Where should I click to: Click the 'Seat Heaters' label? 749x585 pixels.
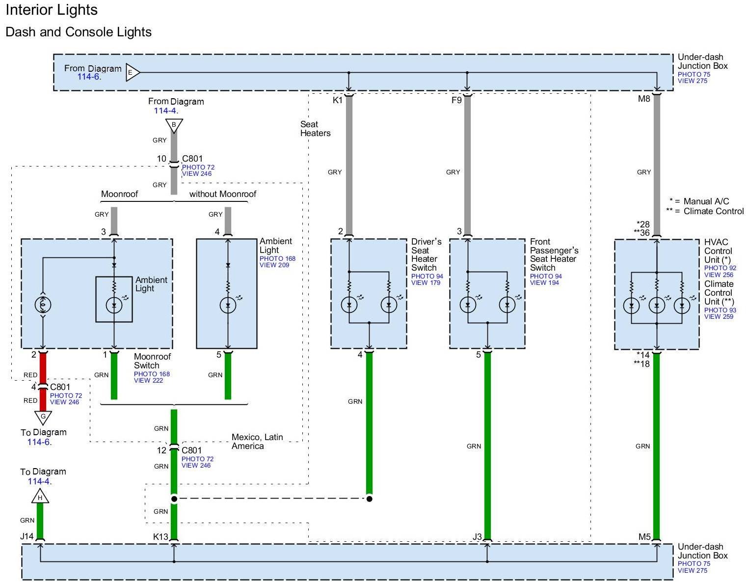[x=316, y=129]
